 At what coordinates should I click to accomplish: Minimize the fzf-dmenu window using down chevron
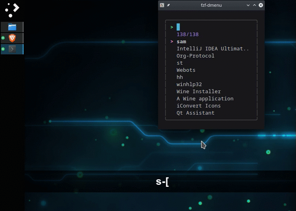click(248, 5)
